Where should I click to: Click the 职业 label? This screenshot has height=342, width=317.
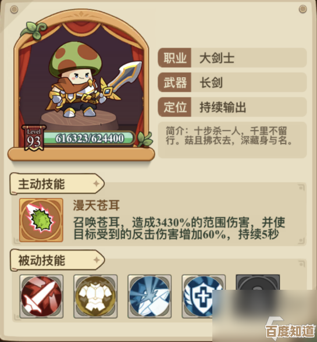pos(174,58)
